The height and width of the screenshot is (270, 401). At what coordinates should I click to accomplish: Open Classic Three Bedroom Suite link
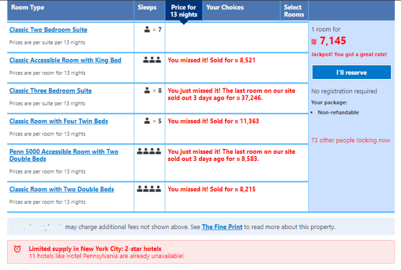[50, 91]
